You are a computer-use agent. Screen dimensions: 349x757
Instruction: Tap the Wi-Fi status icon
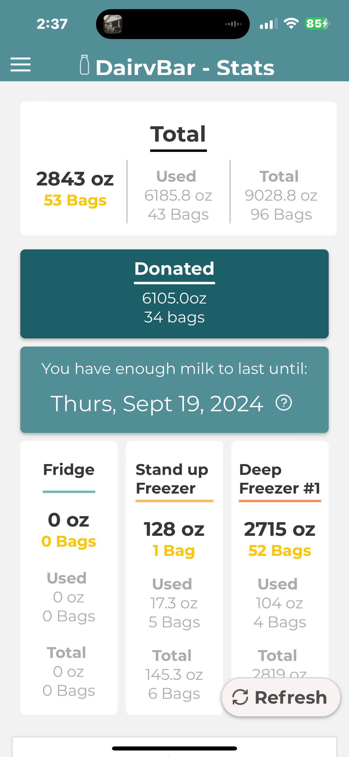pos(291,24)
